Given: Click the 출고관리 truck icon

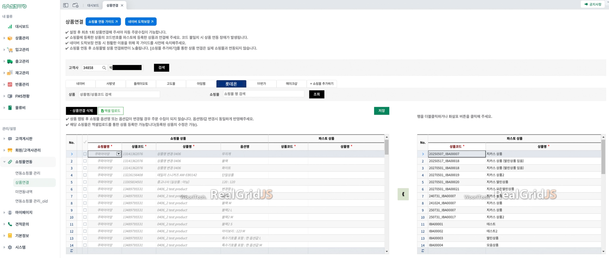Looking at the screenshot, I should (x=10, y=61).
